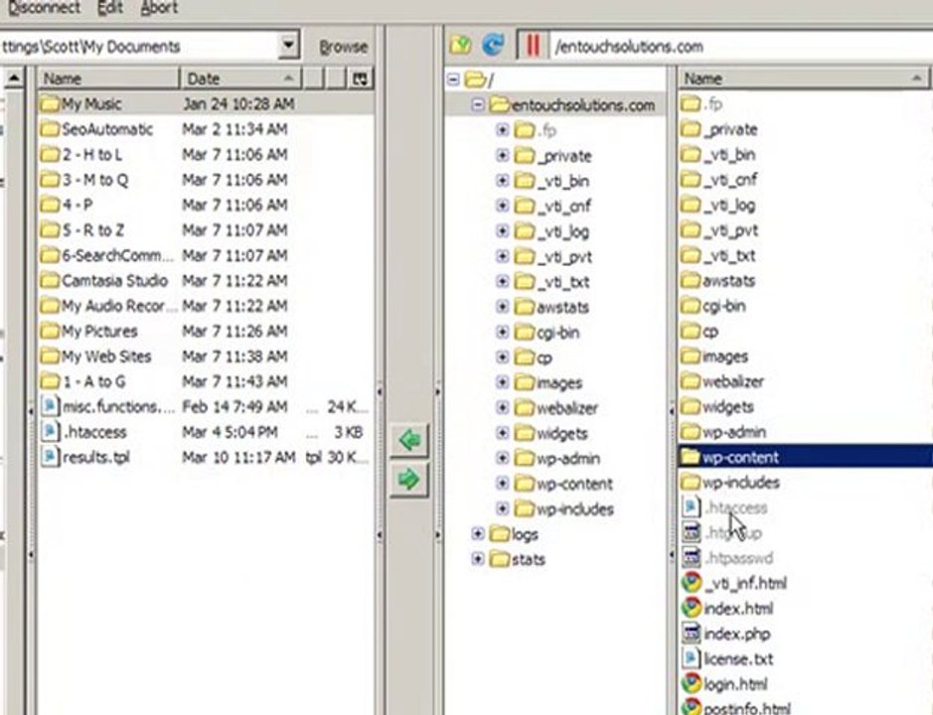Click the green right transfer arrow

[408, 479]
